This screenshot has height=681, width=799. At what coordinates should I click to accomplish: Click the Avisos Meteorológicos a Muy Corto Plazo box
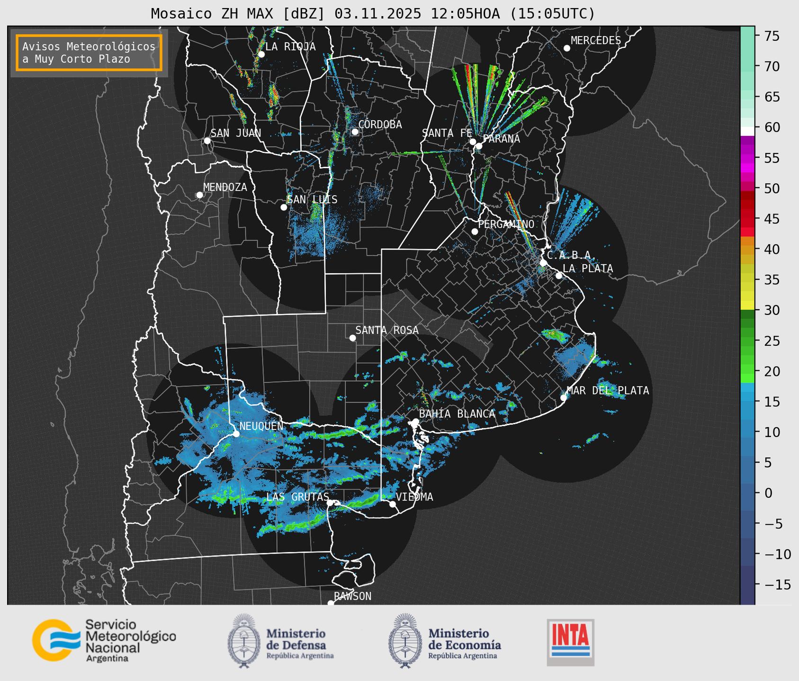(89, 53)
